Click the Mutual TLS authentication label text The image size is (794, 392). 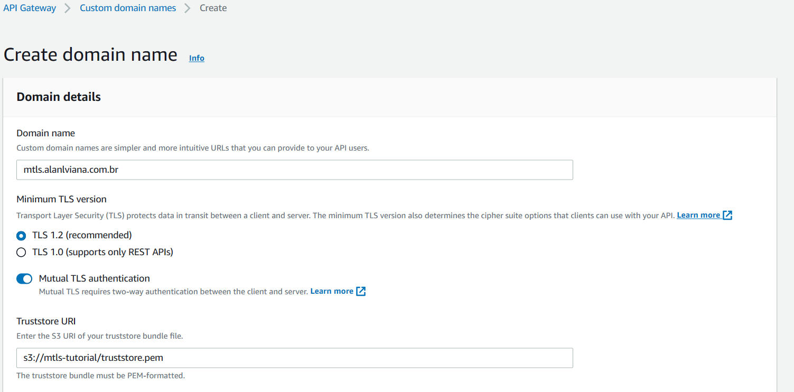[x=95, y=278]
